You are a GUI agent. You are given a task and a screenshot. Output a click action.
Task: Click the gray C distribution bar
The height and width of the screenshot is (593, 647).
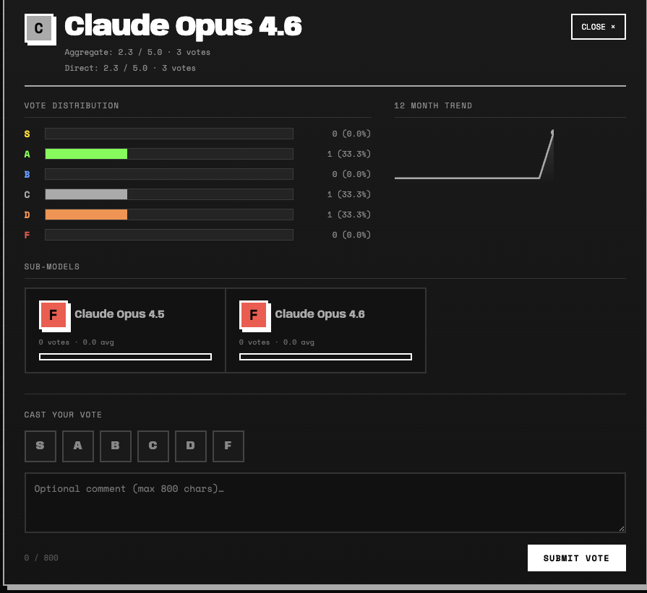coord(86,194)
